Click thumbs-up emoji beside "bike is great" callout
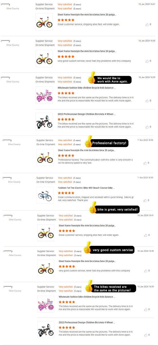Viewport: 158px width, 345px height. (93, 208)
